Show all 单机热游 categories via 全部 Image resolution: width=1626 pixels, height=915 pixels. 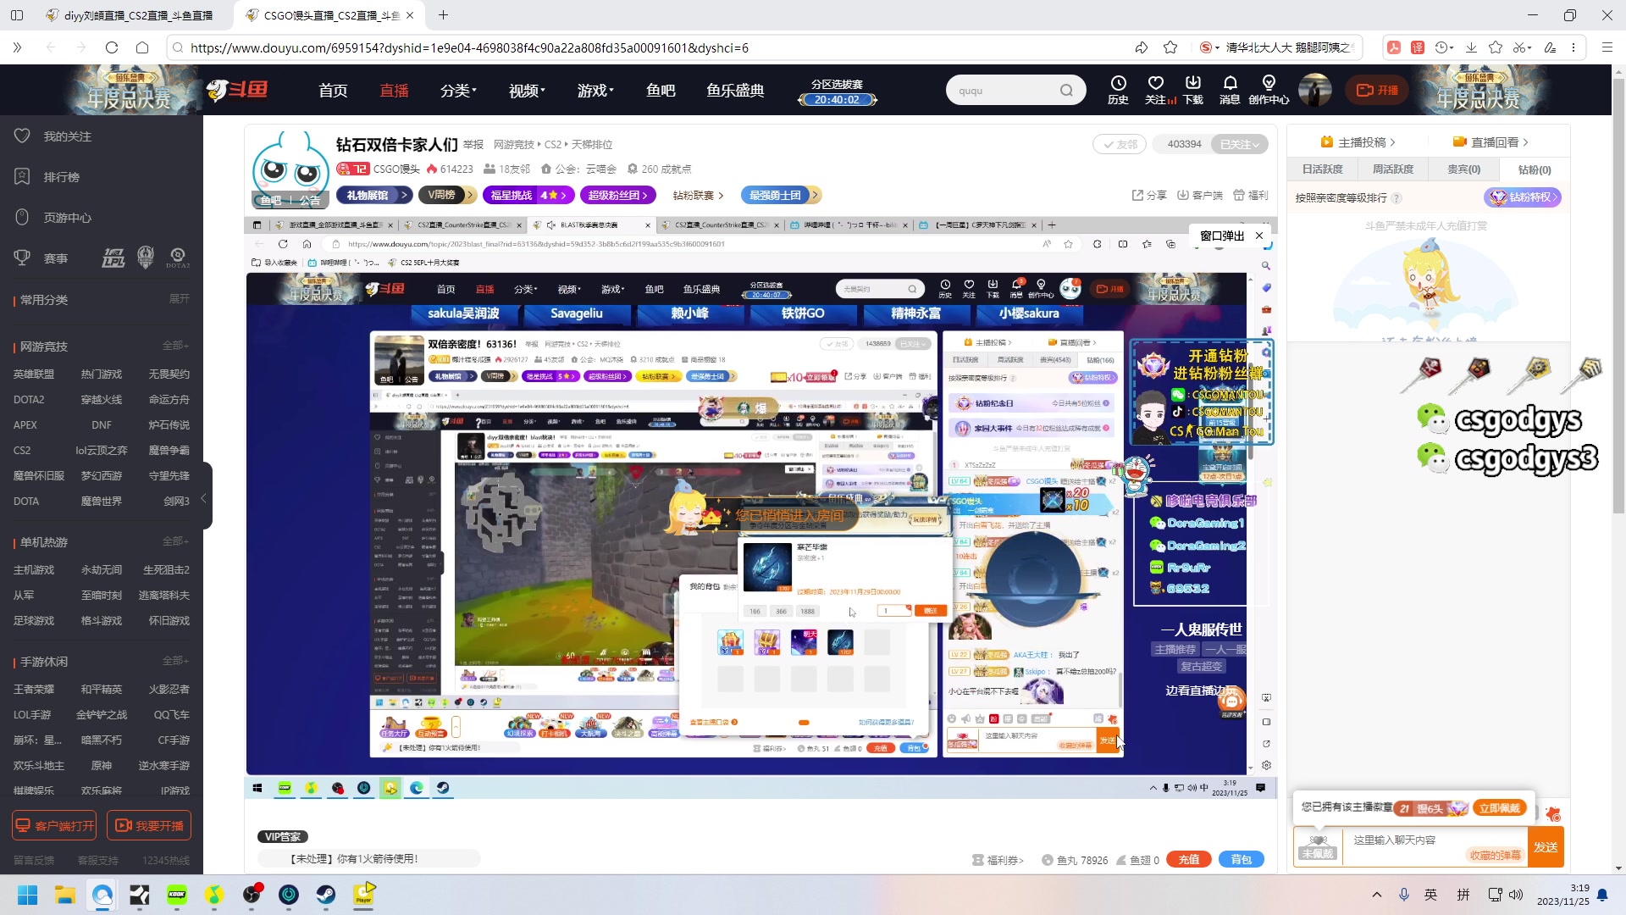176,541
